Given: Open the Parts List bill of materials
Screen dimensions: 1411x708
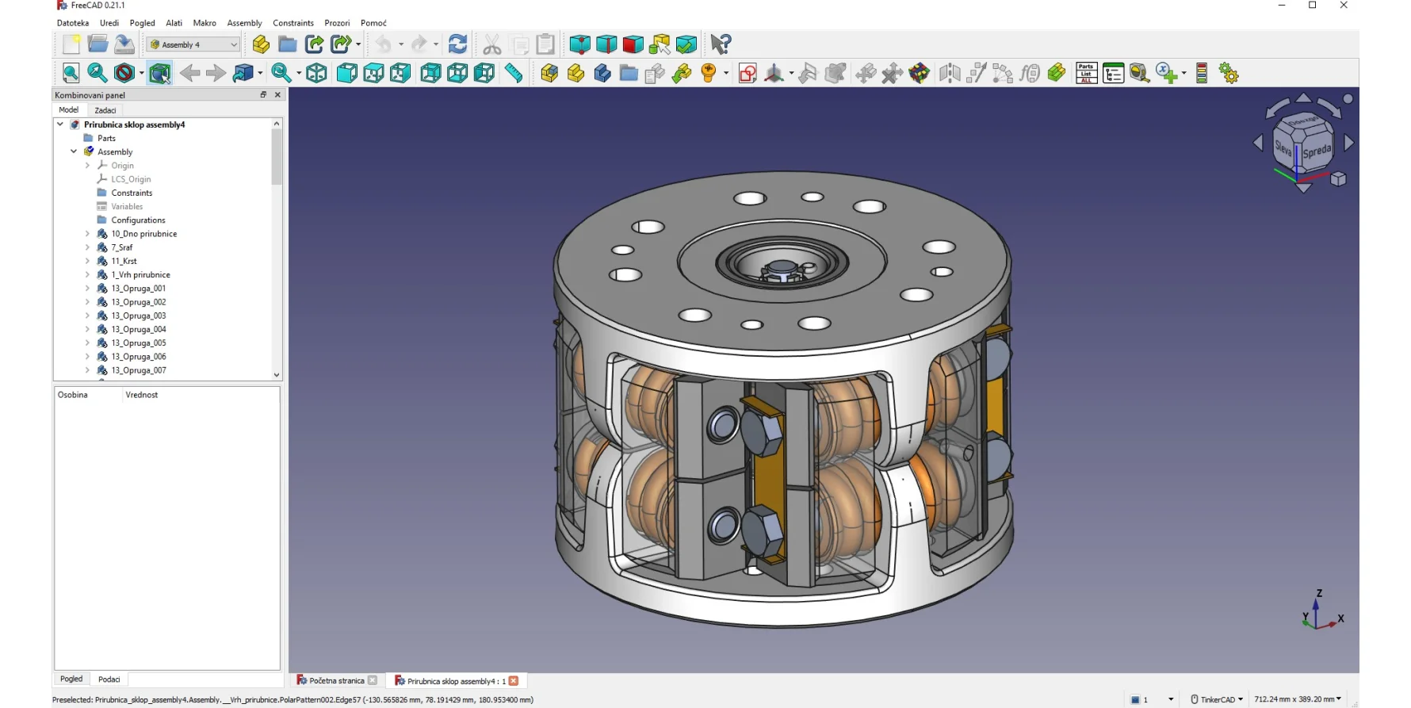Looking at the screenshot, I should [1086, 74].
